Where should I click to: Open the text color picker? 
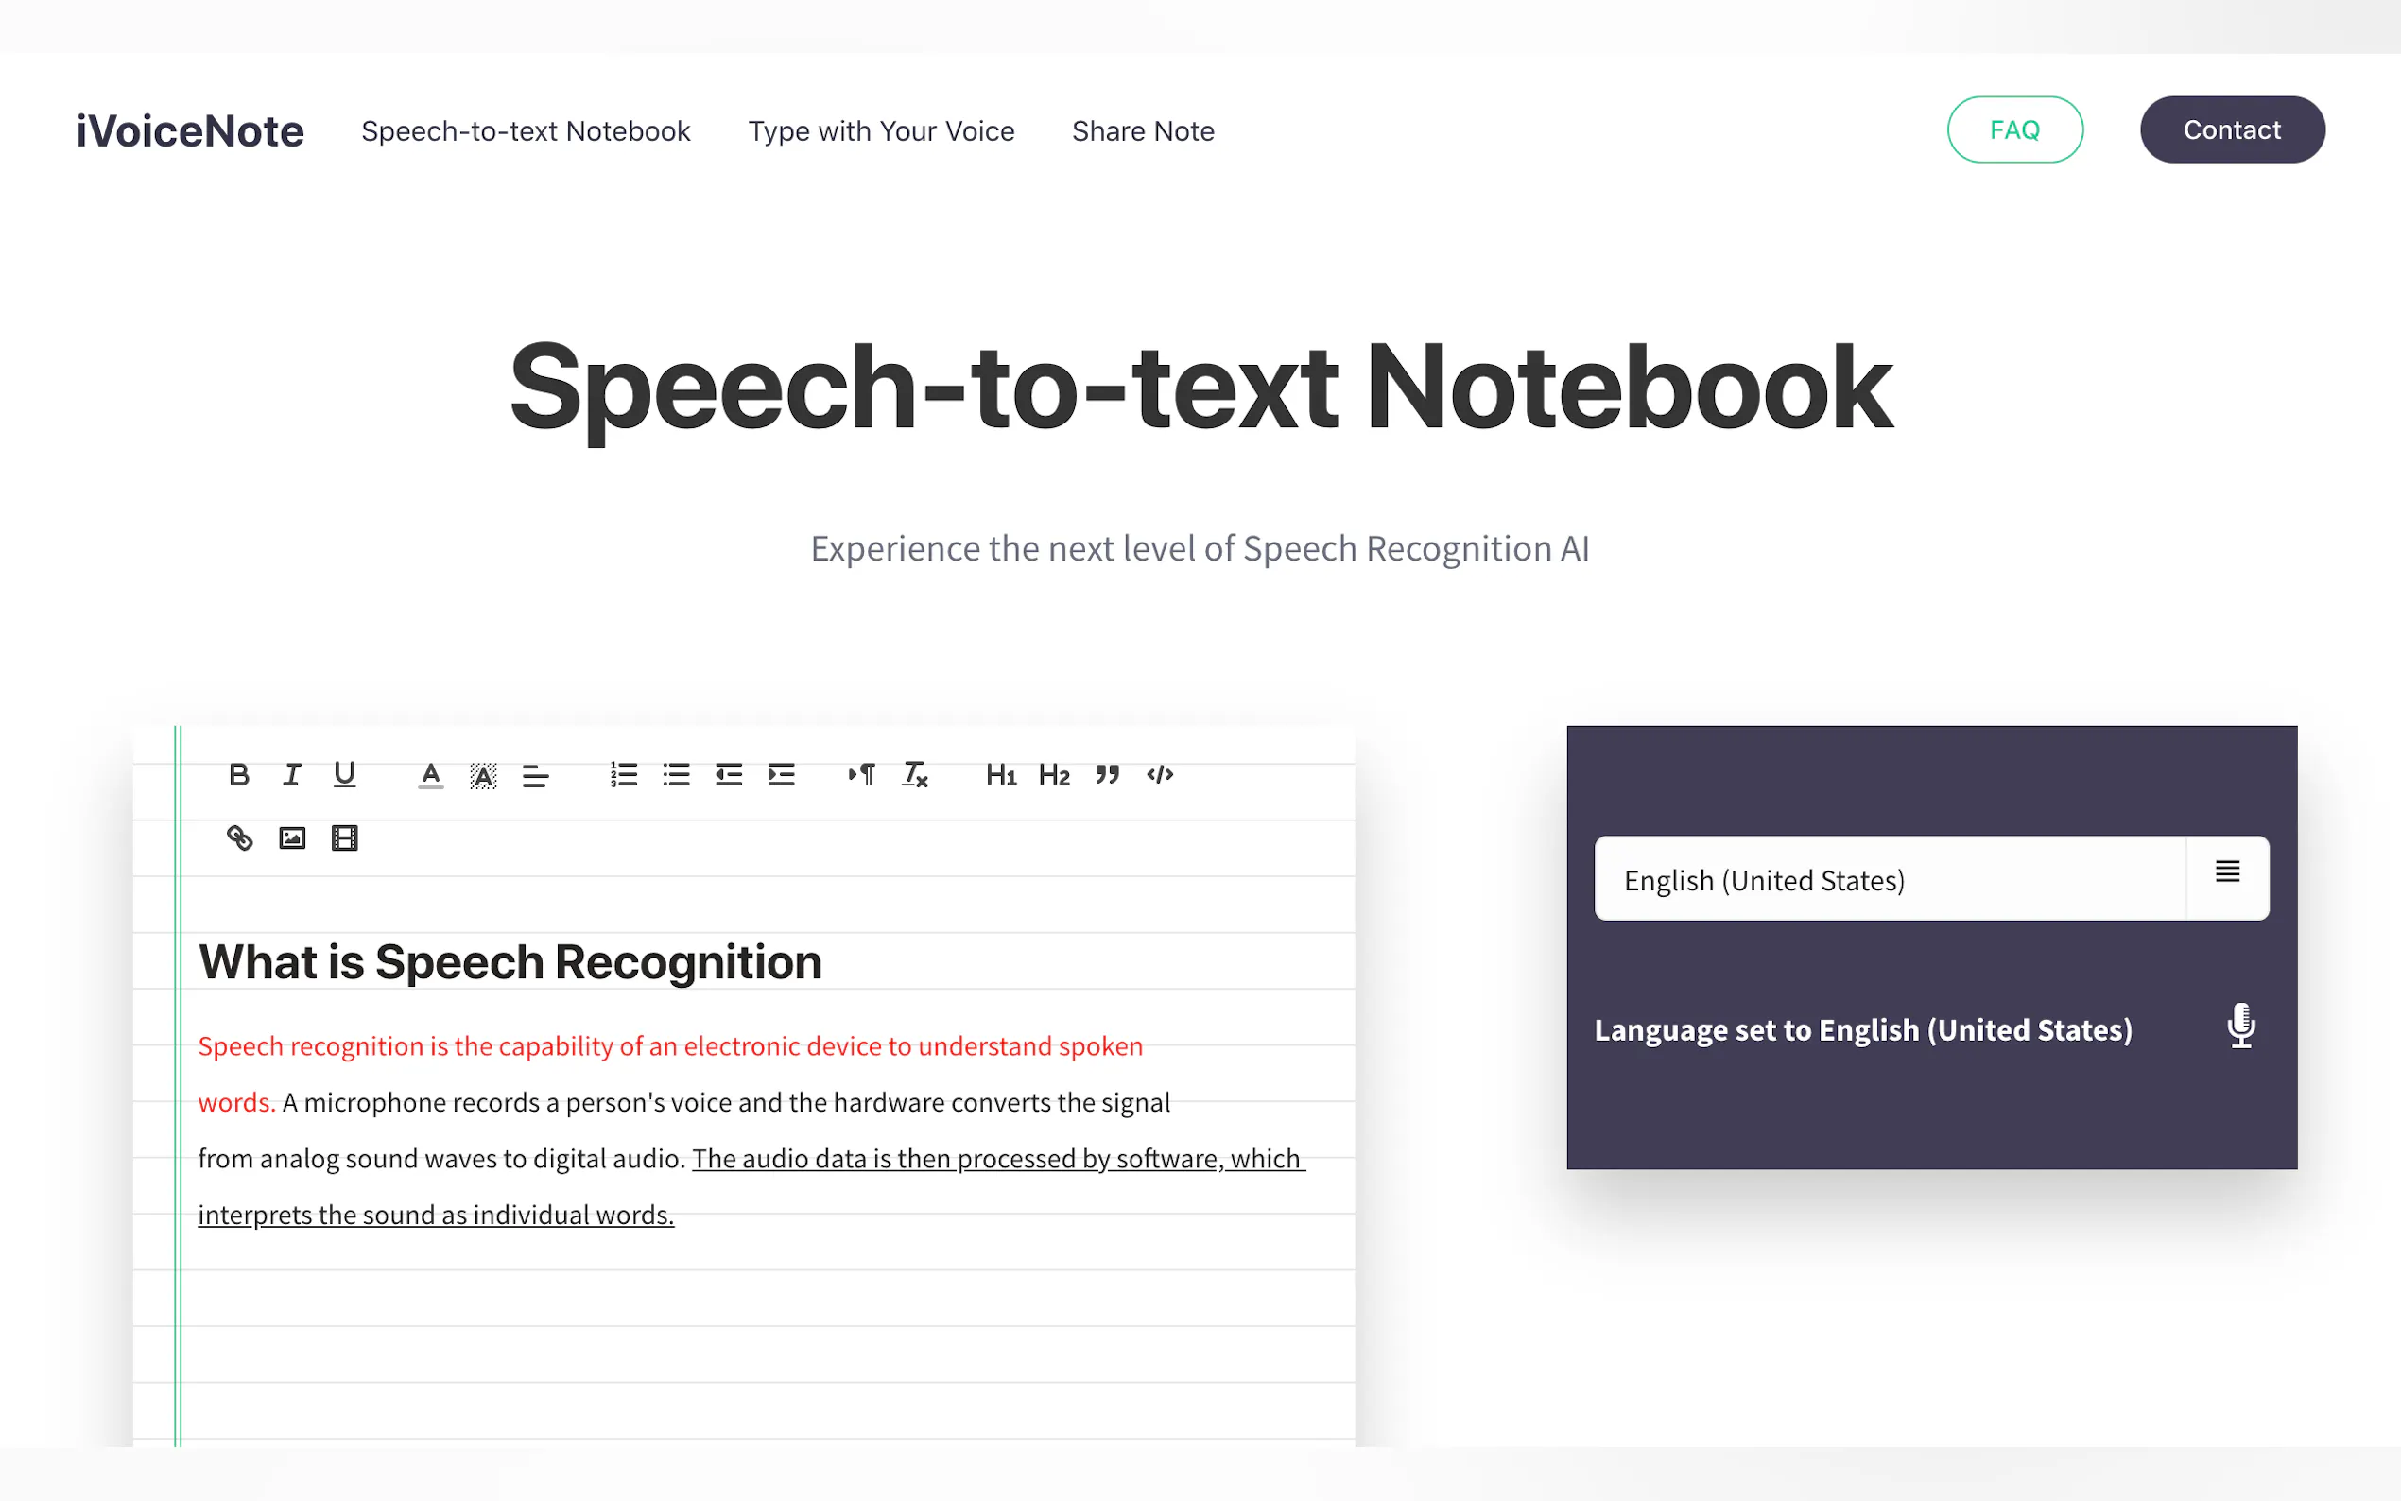[431, 774]
